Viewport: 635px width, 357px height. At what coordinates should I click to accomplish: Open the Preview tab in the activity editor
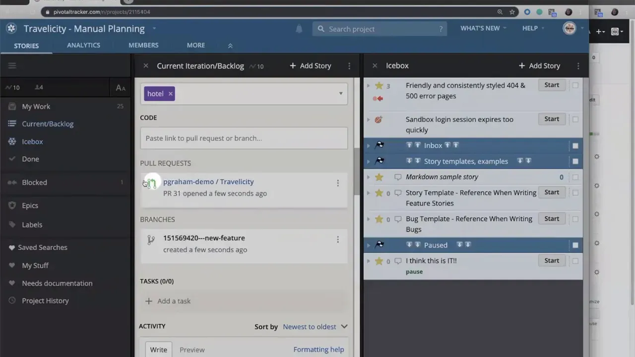(x=192, y=350)
